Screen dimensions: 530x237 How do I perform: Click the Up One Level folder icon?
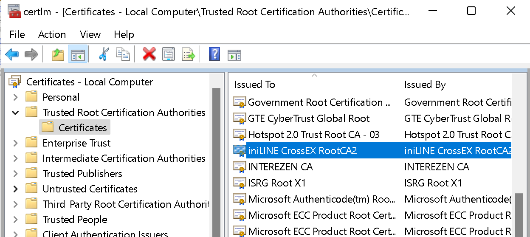point(58,54)
